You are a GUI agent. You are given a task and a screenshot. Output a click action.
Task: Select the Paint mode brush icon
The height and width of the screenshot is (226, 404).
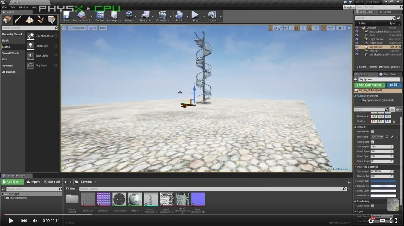click(x=18, y=20)
